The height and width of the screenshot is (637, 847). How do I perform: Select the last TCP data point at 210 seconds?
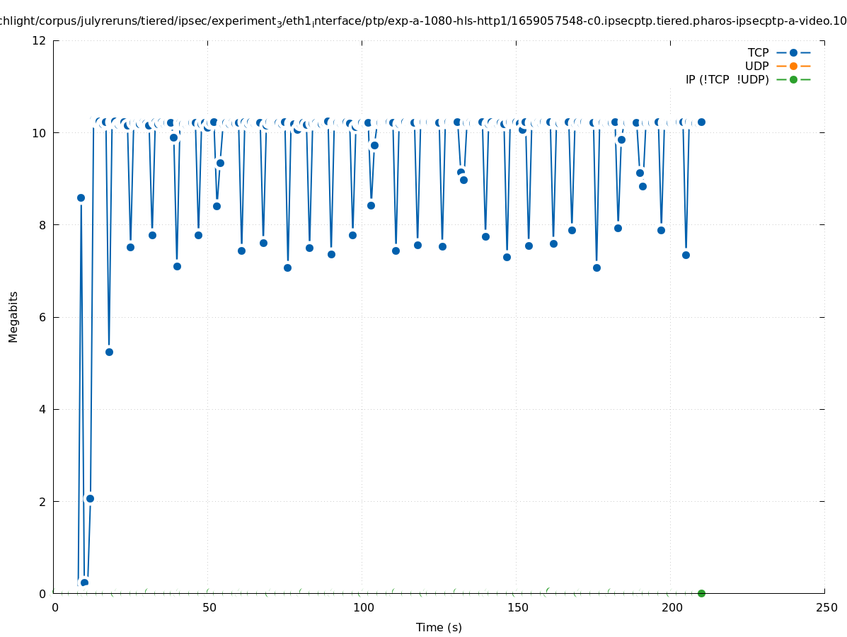click(x=701, y=122)
